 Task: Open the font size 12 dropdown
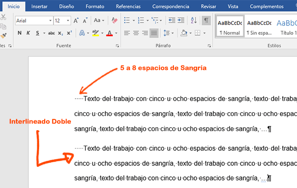tap(68, 21)
